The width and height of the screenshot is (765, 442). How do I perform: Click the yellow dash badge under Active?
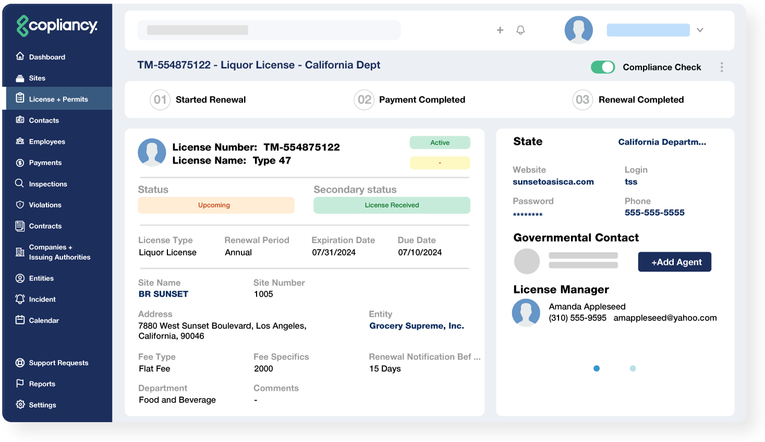click(440, 163)
